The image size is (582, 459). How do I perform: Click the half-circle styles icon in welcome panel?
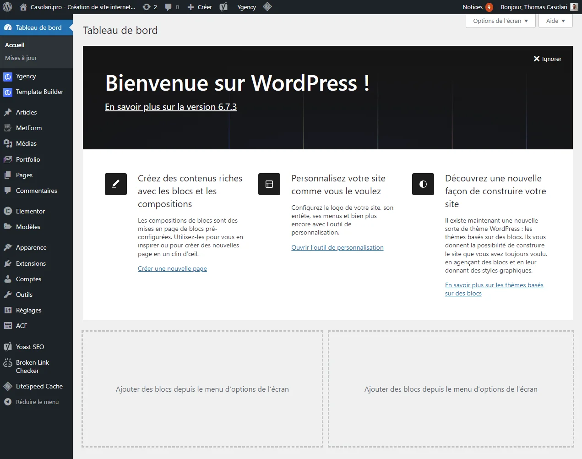coord(423,184)
